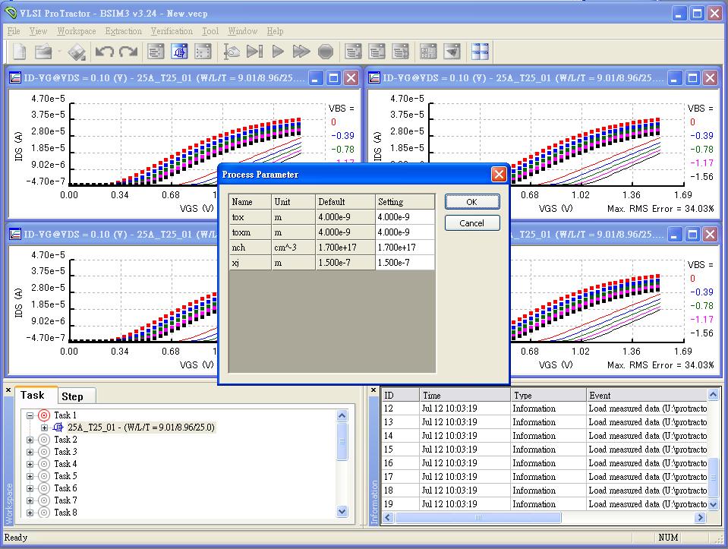Expand the Task 2 tree node
728x549 pixels.
pos(30,440)
